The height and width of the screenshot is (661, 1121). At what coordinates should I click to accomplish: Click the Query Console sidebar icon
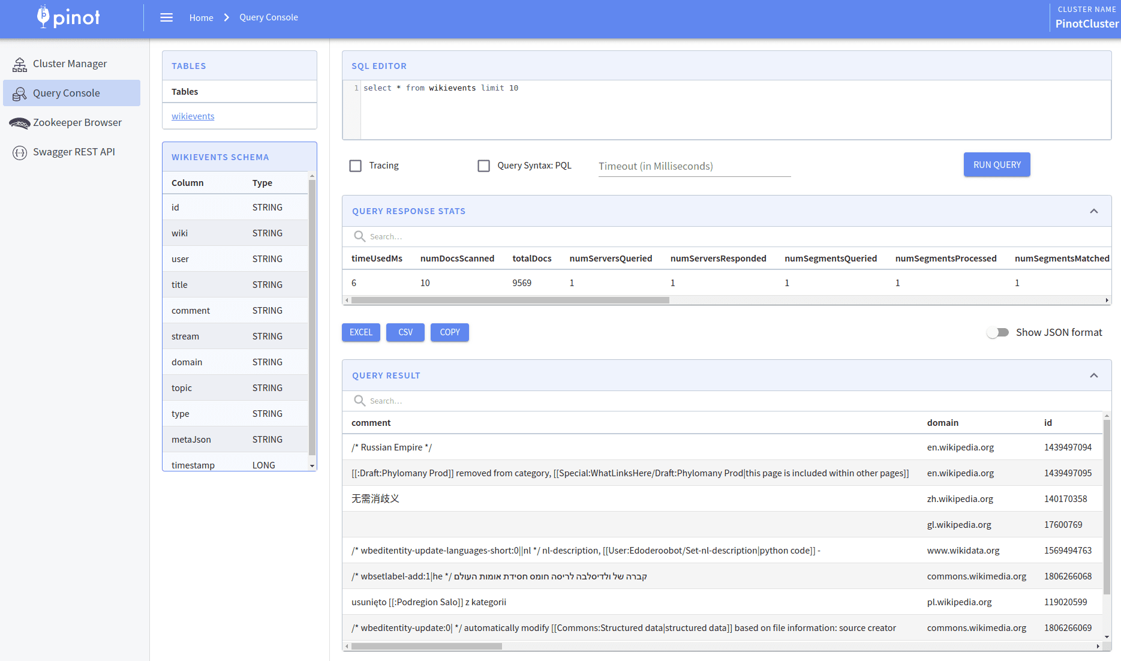click(x=20, y=94)
